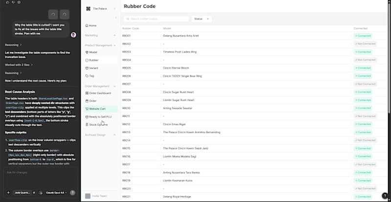The image size is (391, 202).
Task: Open The Palace workspace switcher
Action: click(101, 9)
